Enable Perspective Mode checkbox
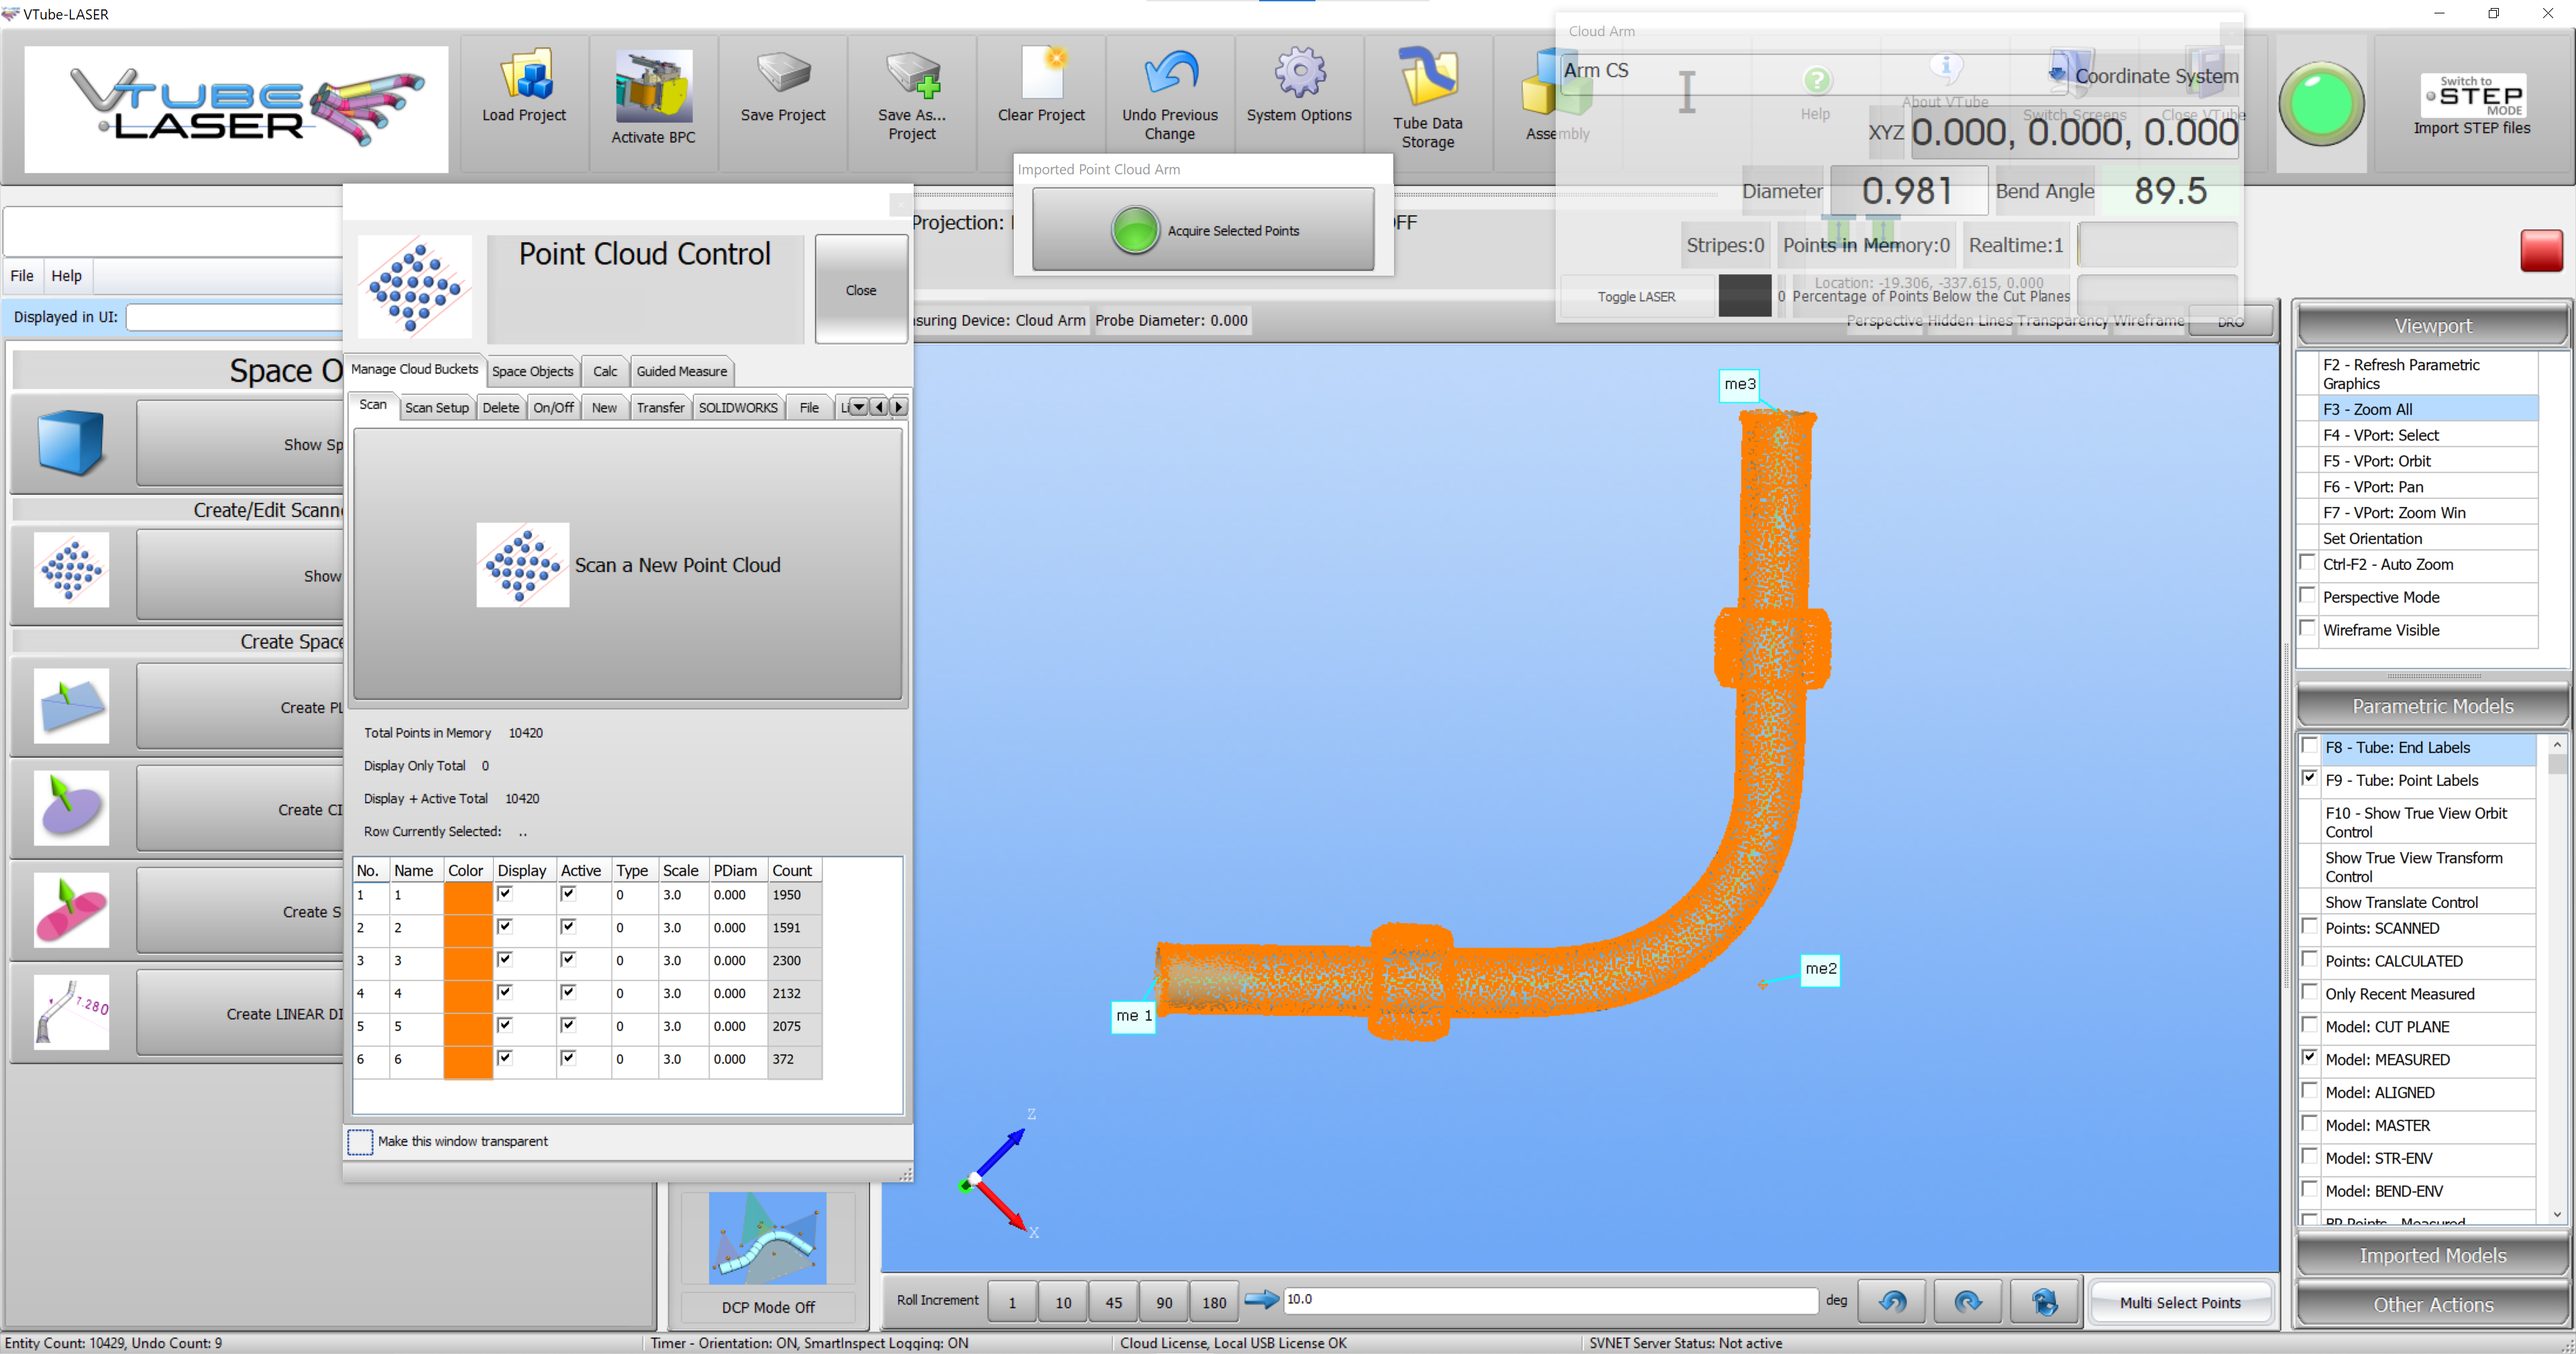This screenshot has height=1354, width=2576. coord(2308,596)
